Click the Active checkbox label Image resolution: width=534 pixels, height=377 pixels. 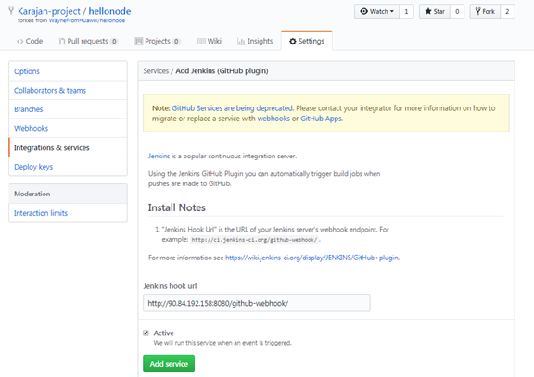[164, 333]
